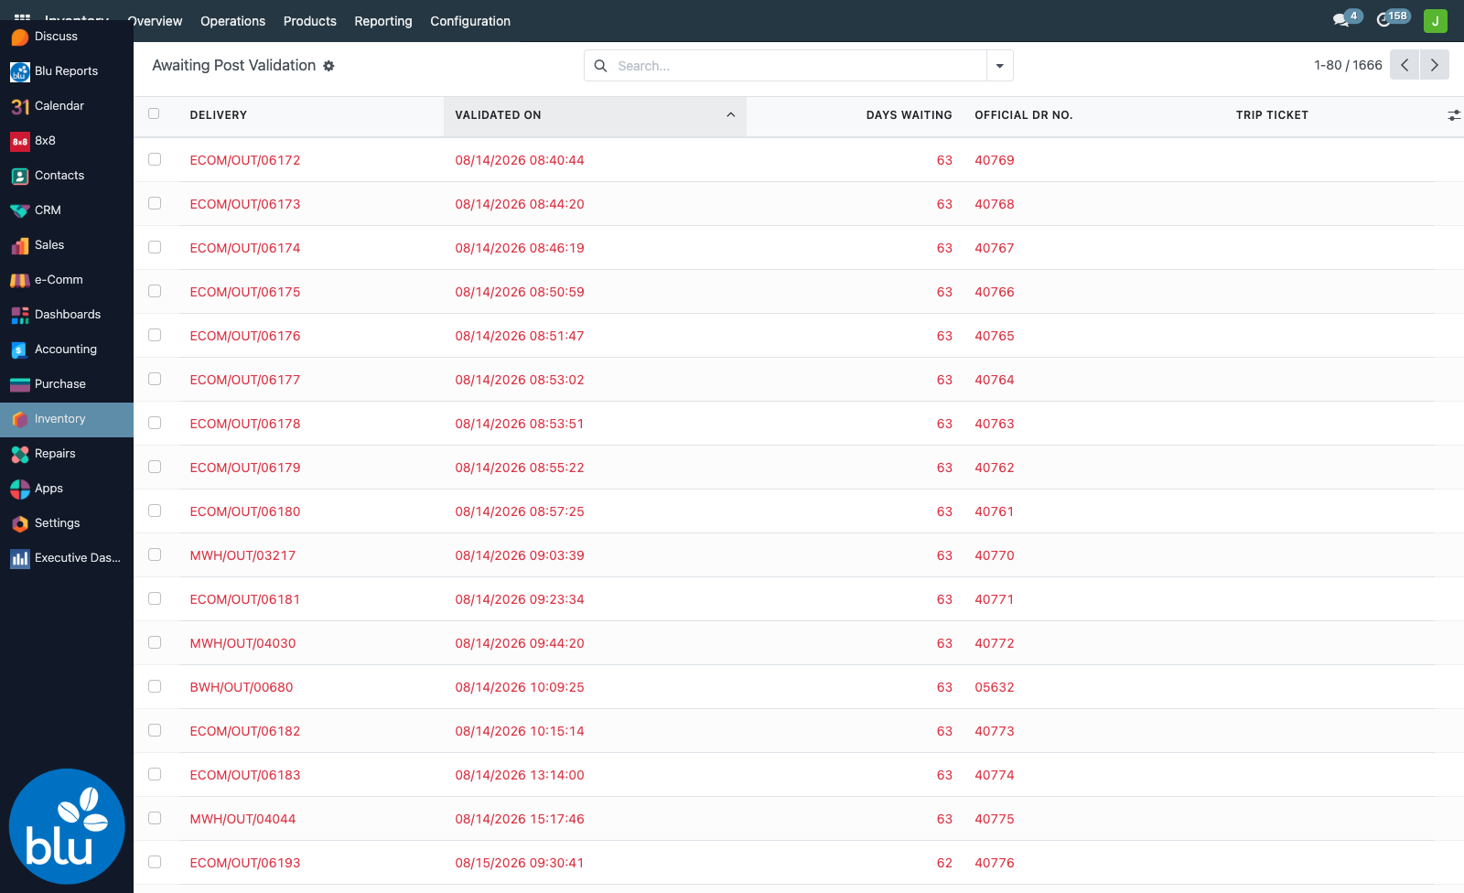Open Products menu
Screen dimensions: 1464x893
point(309,21)
